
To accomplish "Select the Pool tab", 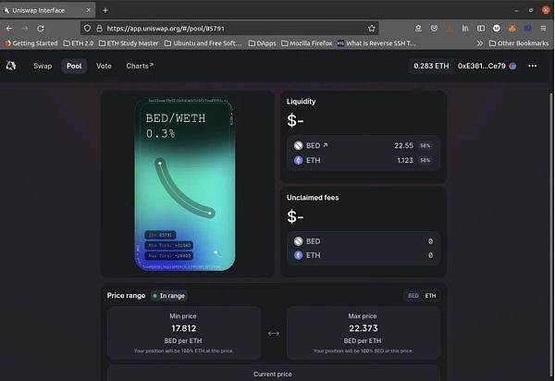I will tap(74, 66).
